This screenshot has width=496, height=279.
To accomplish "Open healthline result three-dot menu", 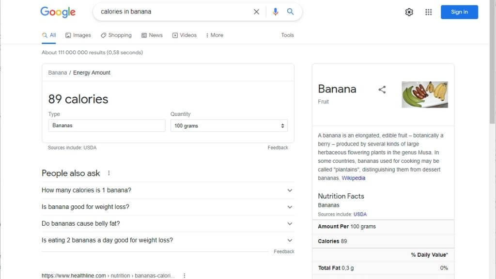I will click(185, 276).
